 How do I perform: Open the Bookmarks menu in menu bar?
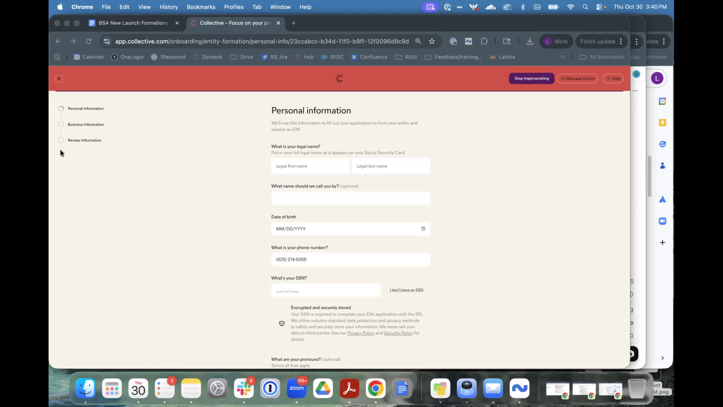(201, 7)
